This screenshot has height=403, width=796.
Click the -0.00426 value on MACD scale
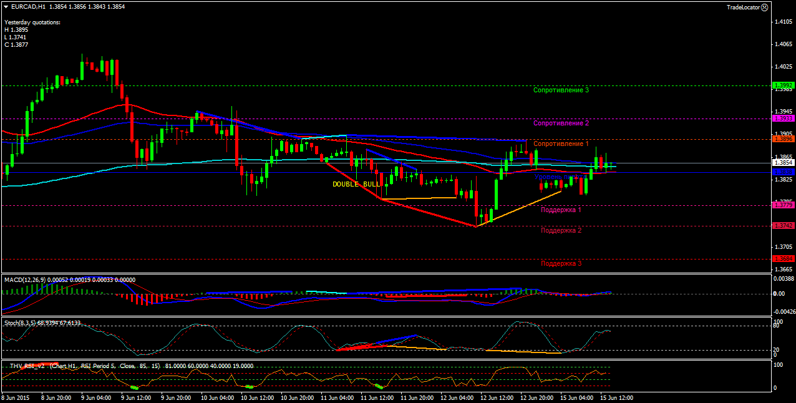(784, 311)
